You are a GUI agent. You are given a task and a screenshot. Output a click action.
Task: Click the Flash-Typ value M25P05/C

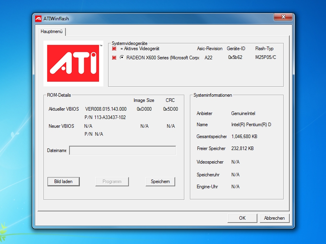point(265,57)
